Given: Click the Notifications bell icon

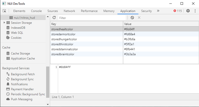Looking at the screenshot, I should click(x=8, y=84).
